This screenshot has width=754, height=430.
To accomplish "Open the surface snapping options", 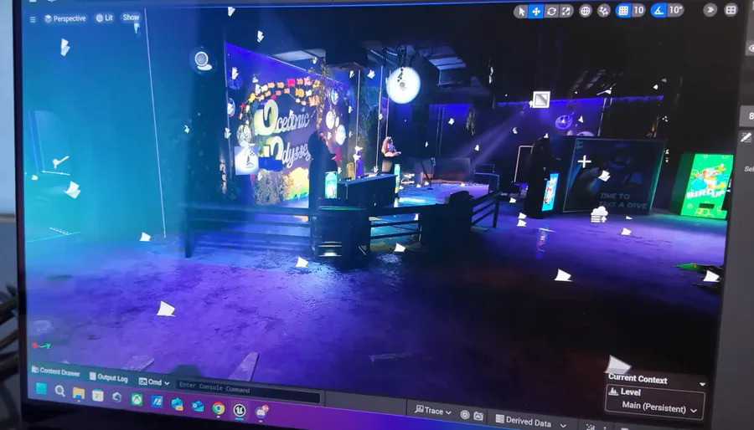I will tap(603, 11).
